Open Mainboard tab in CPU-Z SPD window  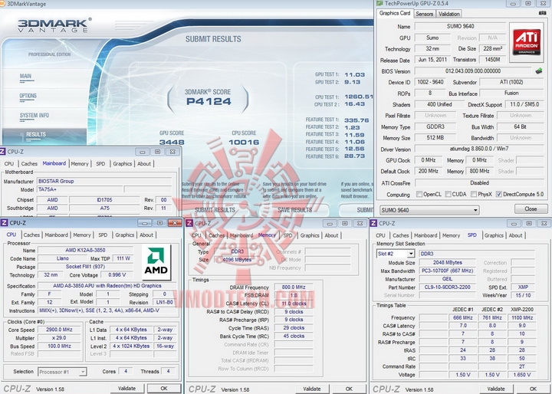[x=426, y=235]
